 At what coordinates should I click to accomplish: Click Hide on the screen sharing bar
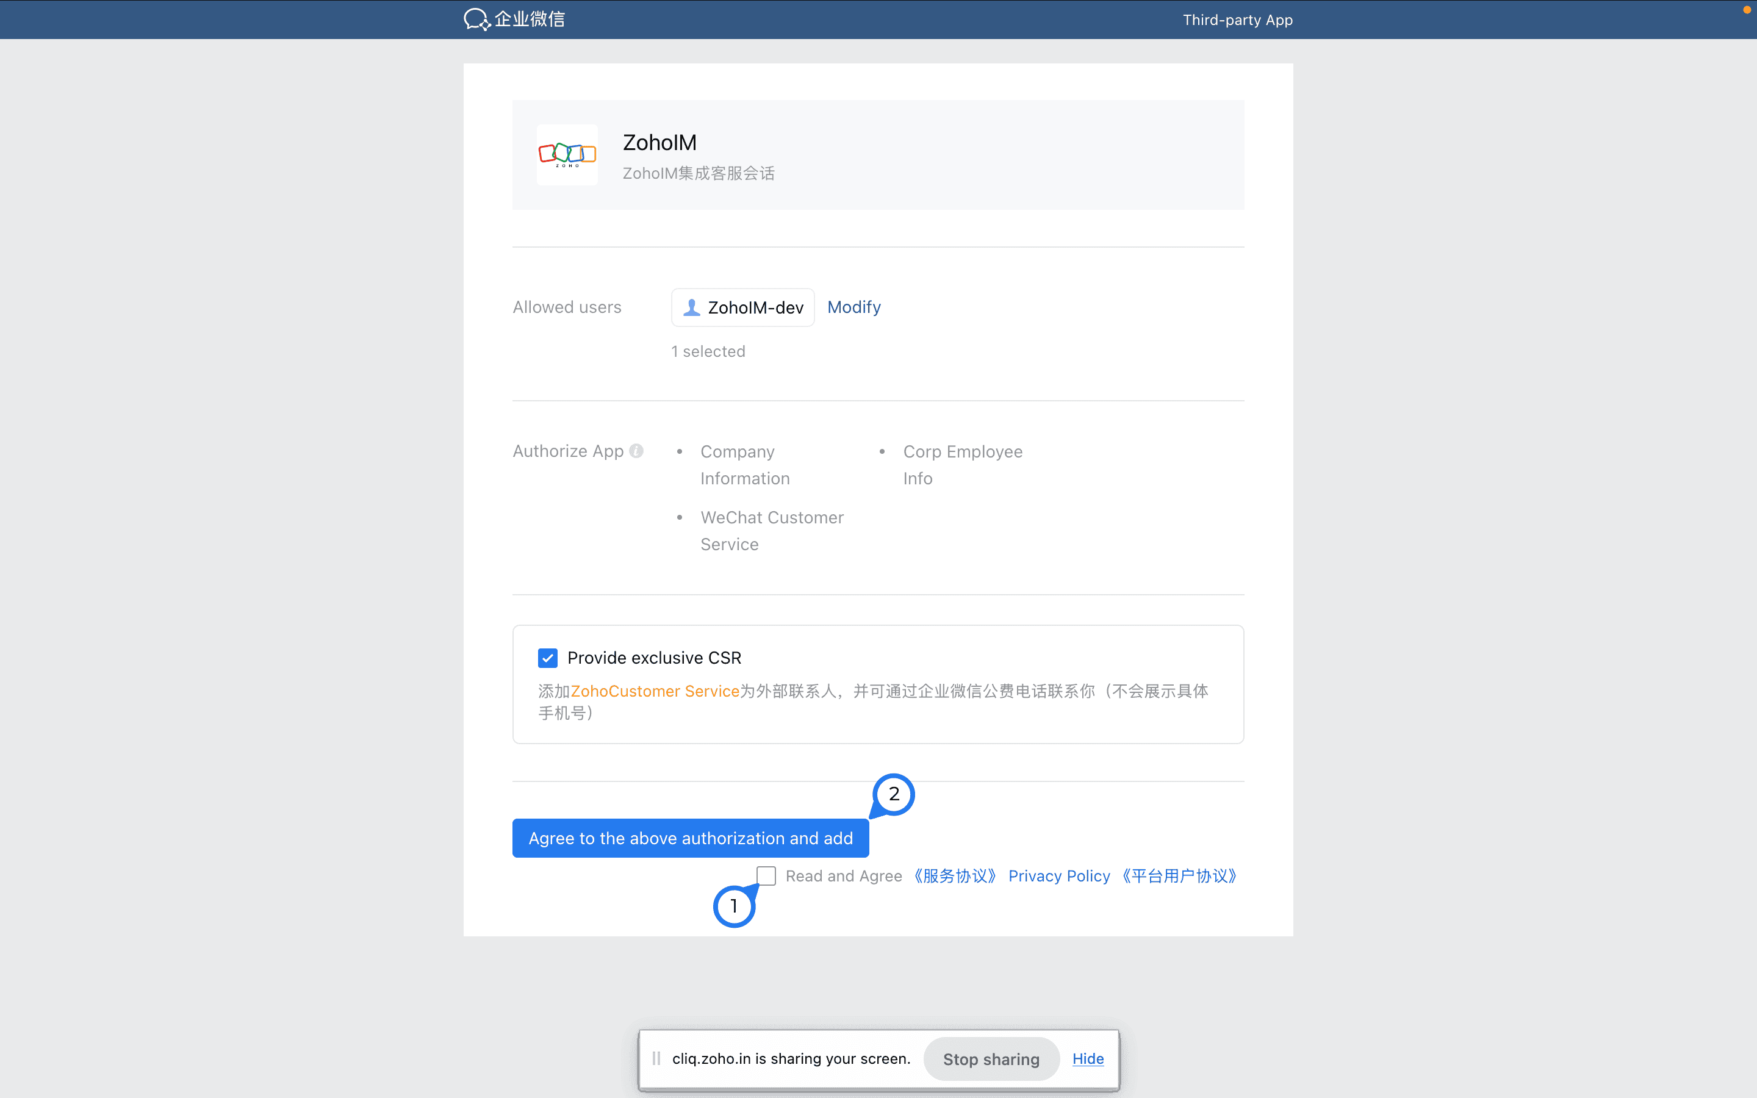1088,1059
